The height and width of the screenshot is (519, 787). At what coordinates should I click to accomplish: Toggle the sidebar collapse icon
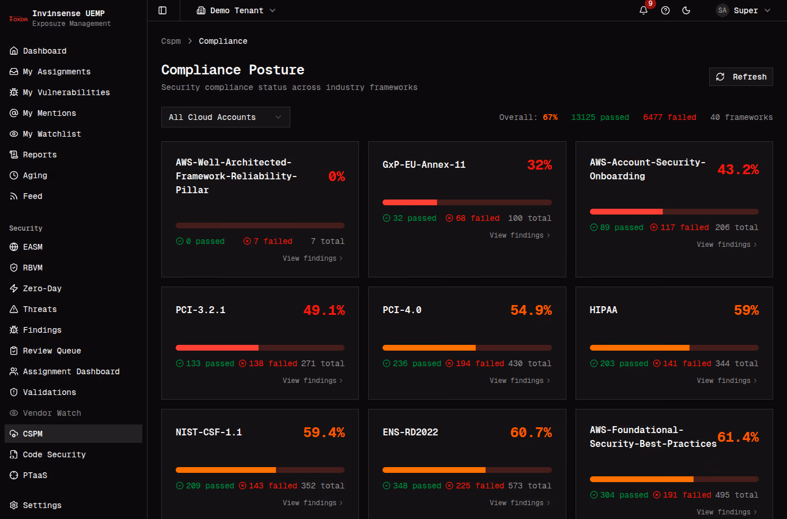pyautogui.click(x=162, y=10)
